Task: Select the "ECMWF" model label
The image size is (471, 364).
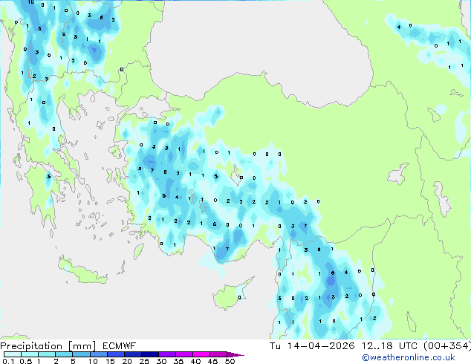Action: point(120,346)
